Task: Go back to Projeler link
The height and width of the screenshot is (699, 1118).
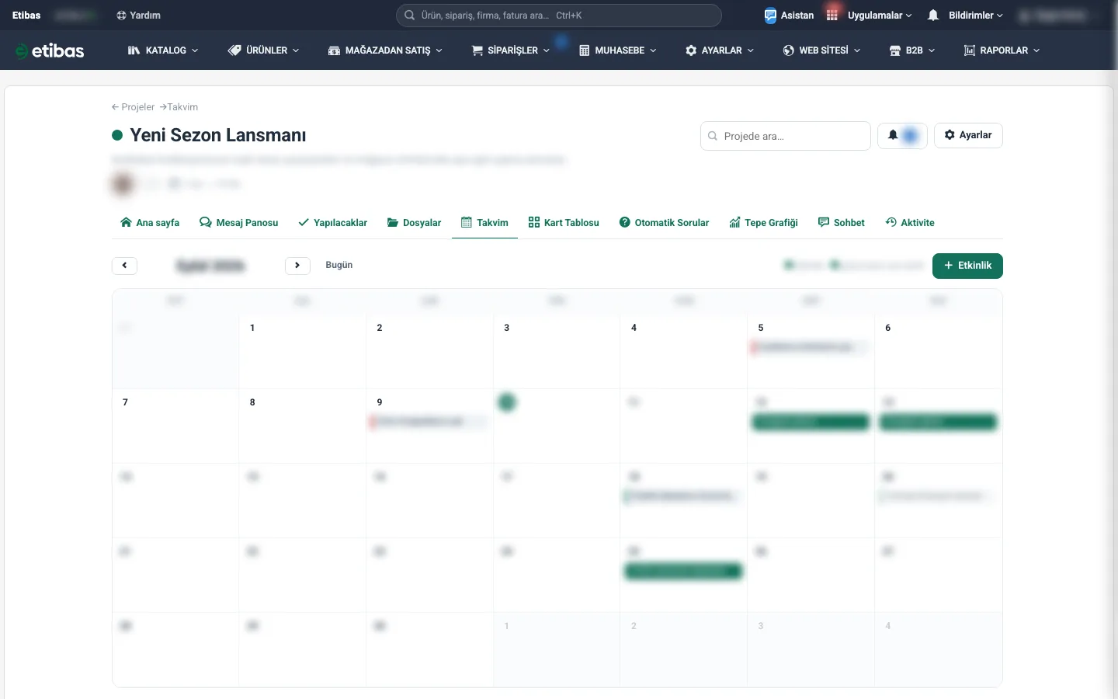Action: point(134,107)
